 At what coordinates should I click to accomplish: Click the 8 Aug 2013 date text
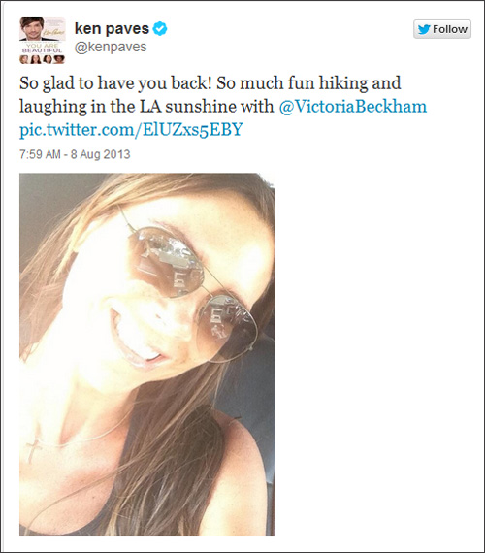tap(101, 154)
